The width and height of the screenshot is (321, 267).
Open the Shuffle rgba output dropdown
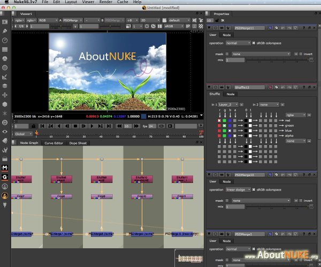pos(296,115)
